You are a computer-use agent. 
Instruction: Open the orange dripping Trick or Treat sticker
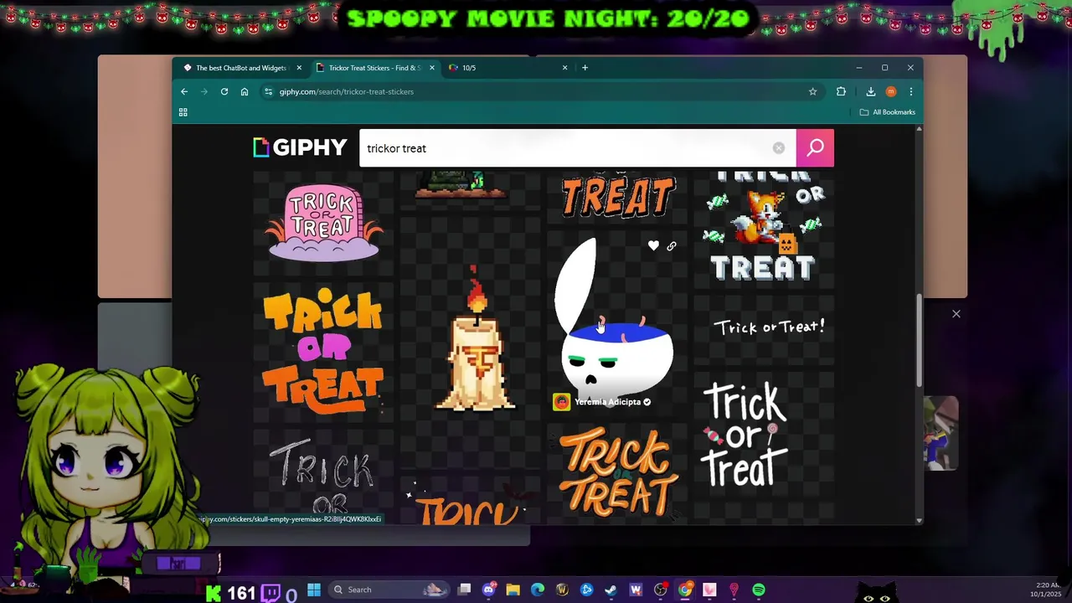(323, 351)
